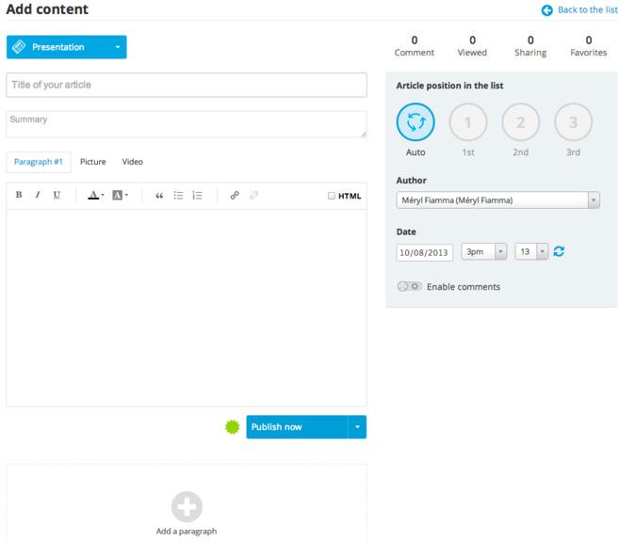Insert a blockquote using the quote icon
The image size is (635, 542).
click(x=159, y=196)
